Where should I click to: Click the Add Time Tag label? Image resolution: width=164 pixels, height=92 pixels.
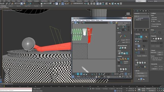(119, 91)
